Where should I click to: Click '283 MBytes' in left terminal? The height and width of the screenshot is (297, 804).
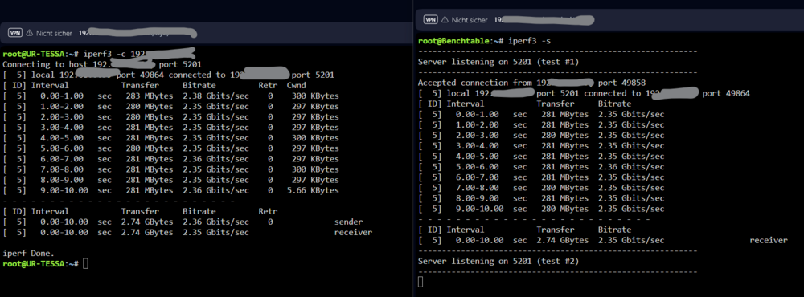150,96
